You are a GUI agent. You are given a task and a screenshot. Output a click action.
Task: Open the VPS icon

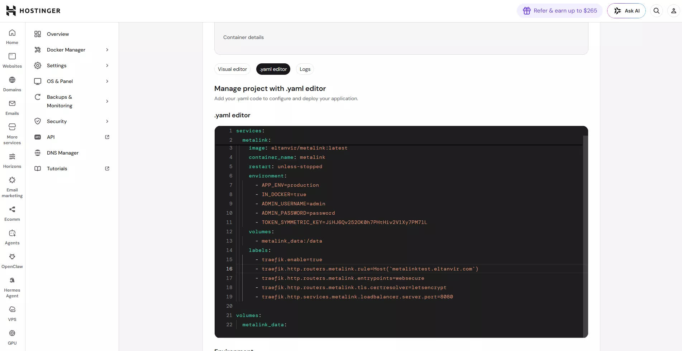click(12, 309)
